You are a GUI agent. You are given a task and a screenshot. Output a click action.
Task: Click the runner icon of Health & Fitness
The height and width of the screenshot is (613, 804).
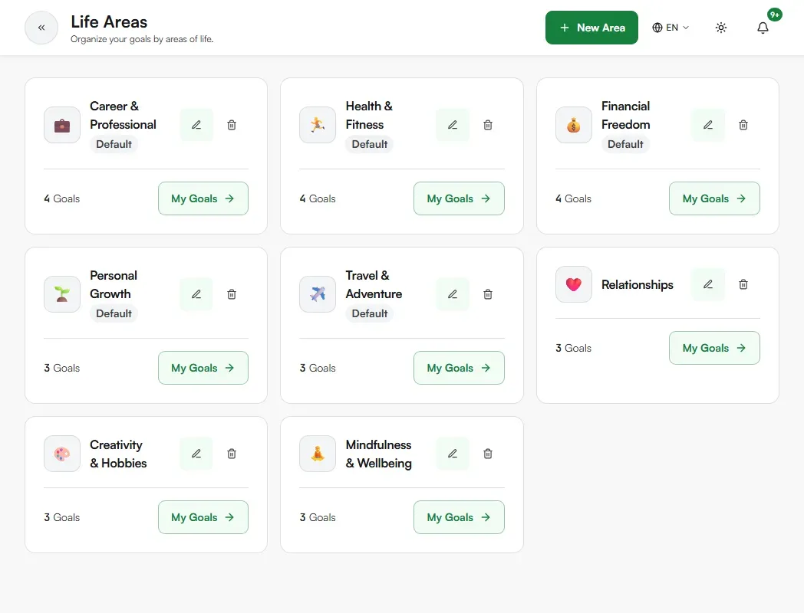pos(318,125)
